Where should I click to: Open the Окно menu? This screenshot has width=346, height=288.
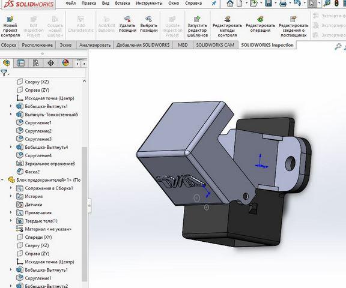[174, 4]
